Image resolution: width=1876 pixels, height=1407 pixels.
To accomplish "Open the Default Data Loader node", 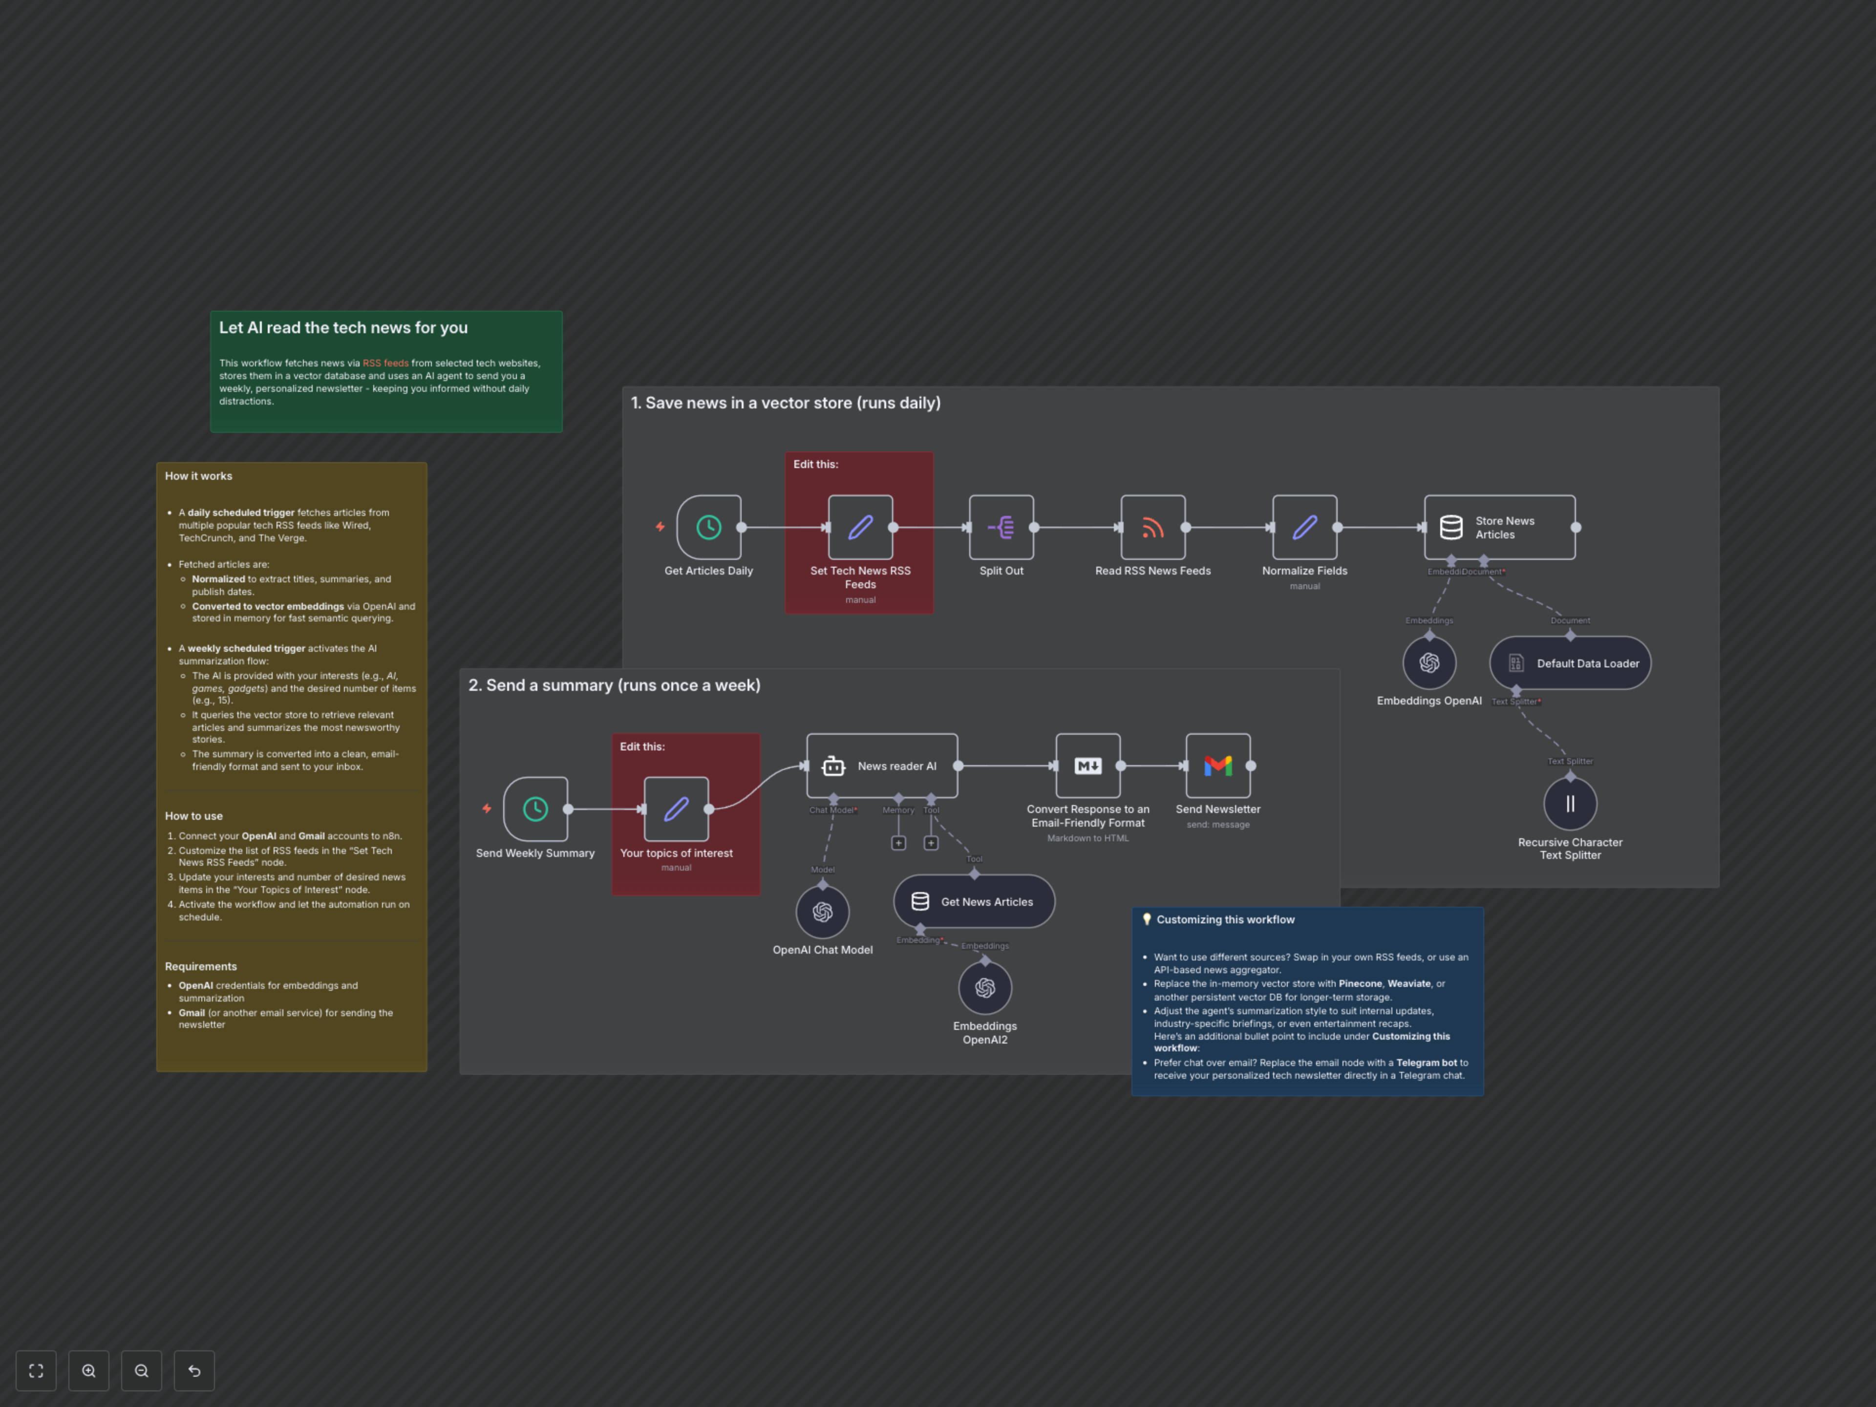I will pos(1570,663).
